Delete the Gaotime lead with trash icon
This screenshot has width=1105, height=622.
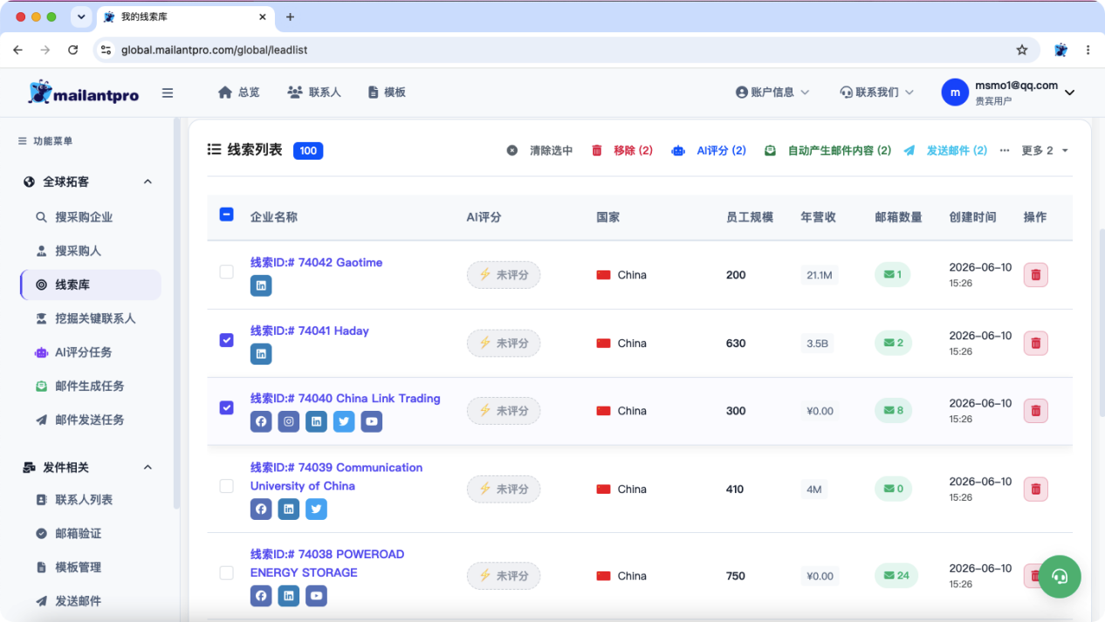[1036, 275]
